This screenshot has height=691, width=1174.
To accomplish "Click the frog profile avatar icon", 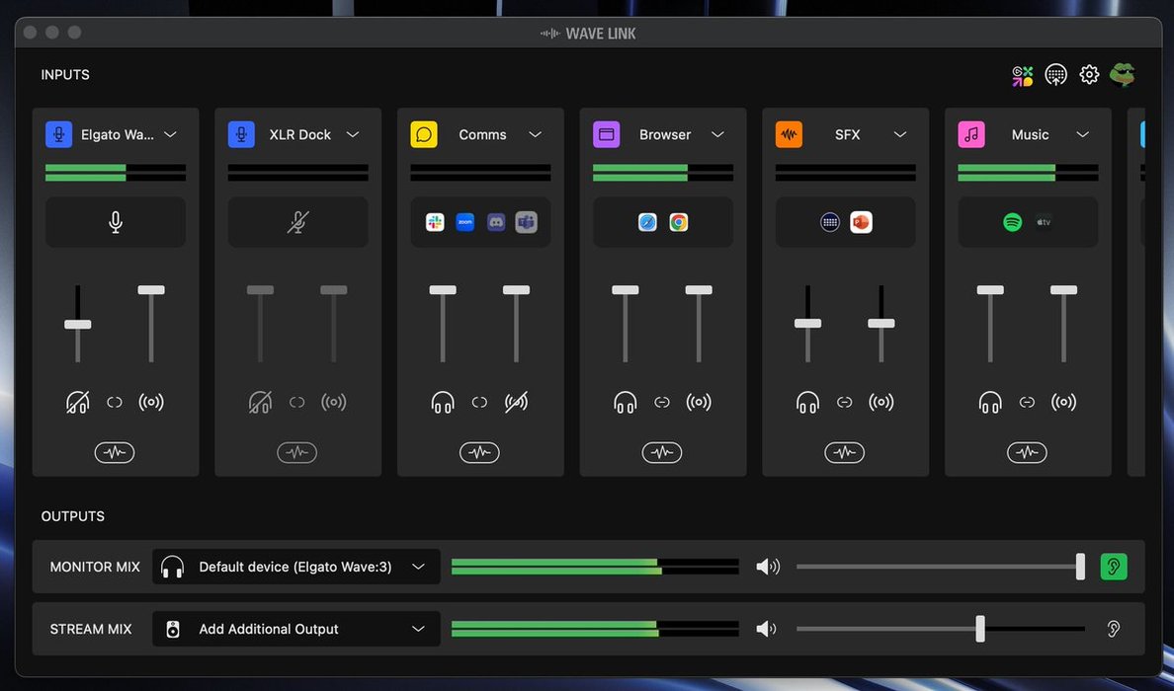I will click(1122, 75).
